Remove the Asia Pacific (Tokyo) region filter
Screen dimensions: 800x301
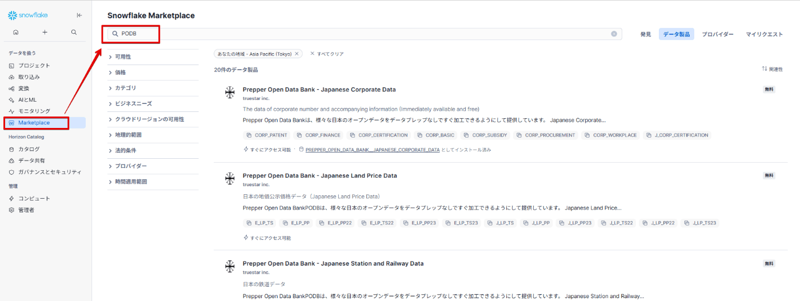click(297, 54)
